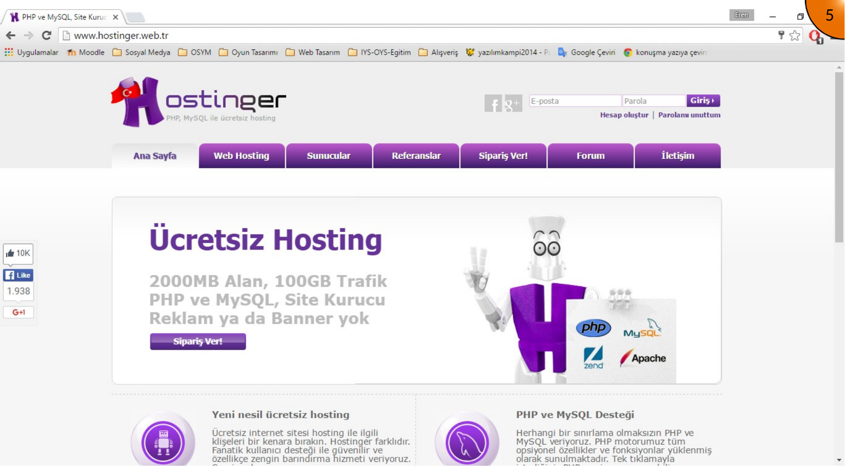Open the OSYM bookmark folder

pyautogui.click(x=194, y=52)
